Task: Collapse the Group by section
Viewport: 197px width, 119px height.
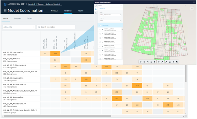Action: point(102,9)
